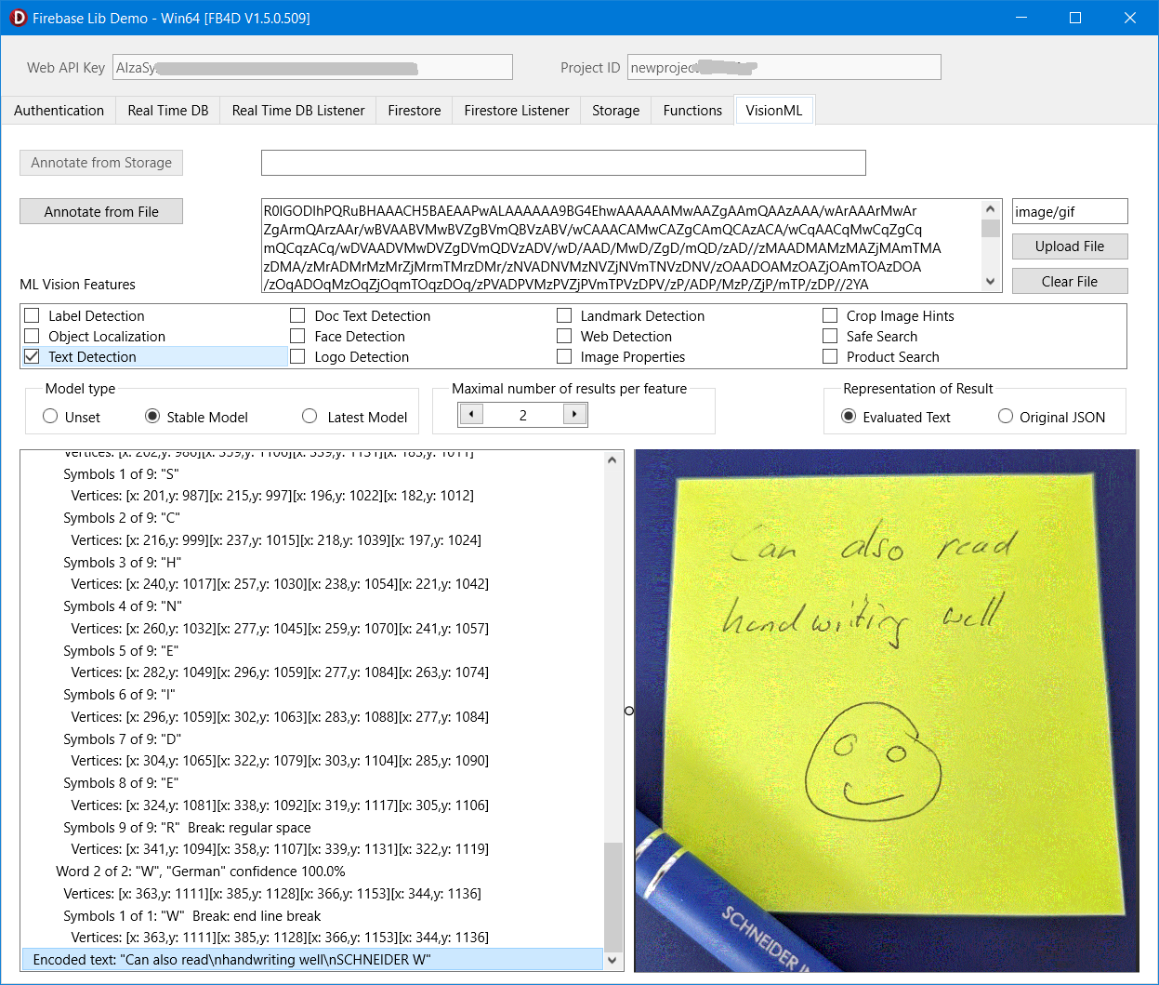1159x985 pixels.
Task: Enable Crop Image Hints checkbox
Action: pos(830,315)
